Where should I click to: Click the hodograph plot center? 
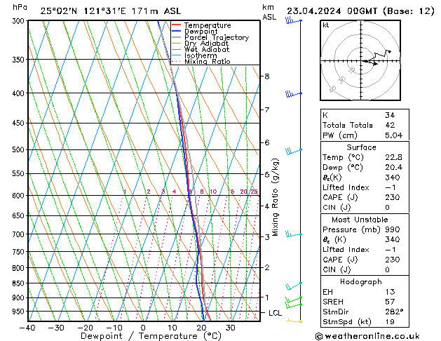click(361, 60)
